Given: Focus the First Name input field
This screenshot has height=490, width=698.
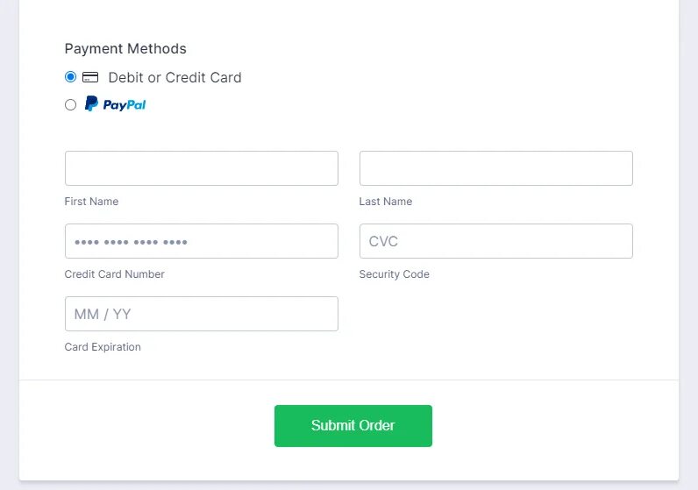Looking at the screenshot, I should click(x=201, y=168).
